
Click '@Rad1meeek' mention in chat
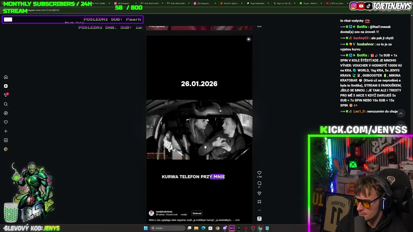tap(380, 27)
